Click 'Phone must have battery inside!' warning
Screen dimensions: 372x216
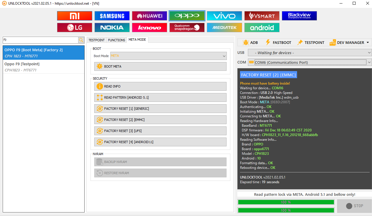(265, 83)
